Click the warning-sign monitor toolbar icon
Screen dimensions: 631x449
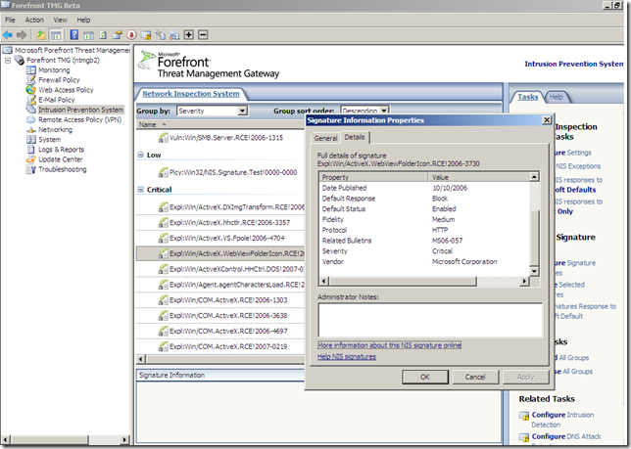(146, 35)
